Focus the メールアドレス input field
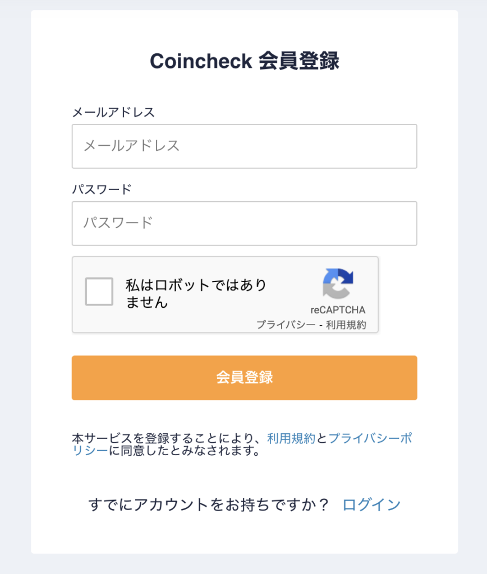487x574 pixels. point(244,146)
